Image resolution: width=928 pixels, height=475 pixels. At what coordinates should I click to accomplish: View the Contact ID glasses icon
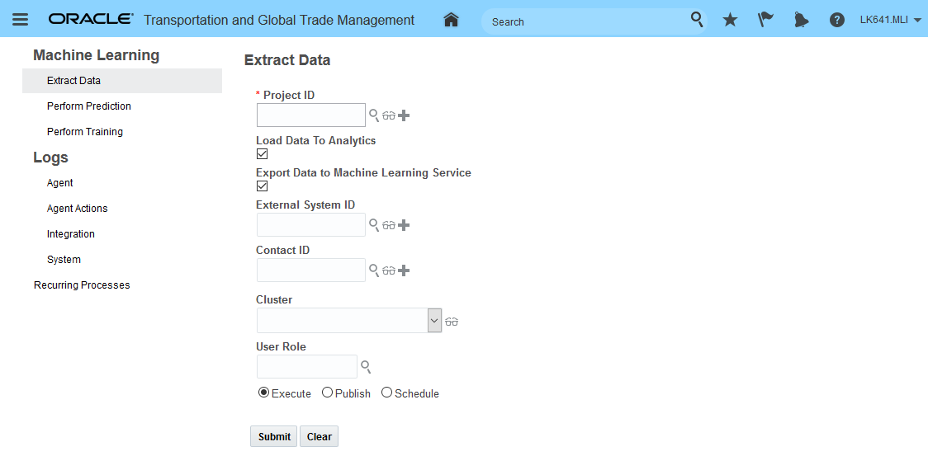tap(389, 270)
